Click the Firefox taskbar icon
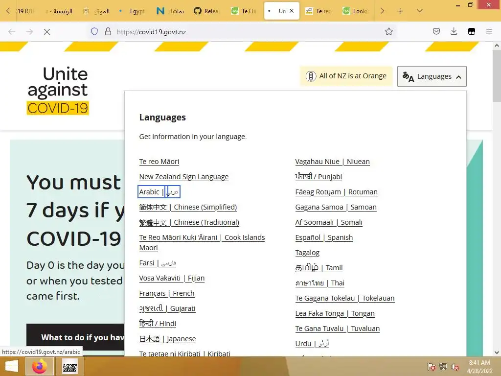 (x=40, y=366)
